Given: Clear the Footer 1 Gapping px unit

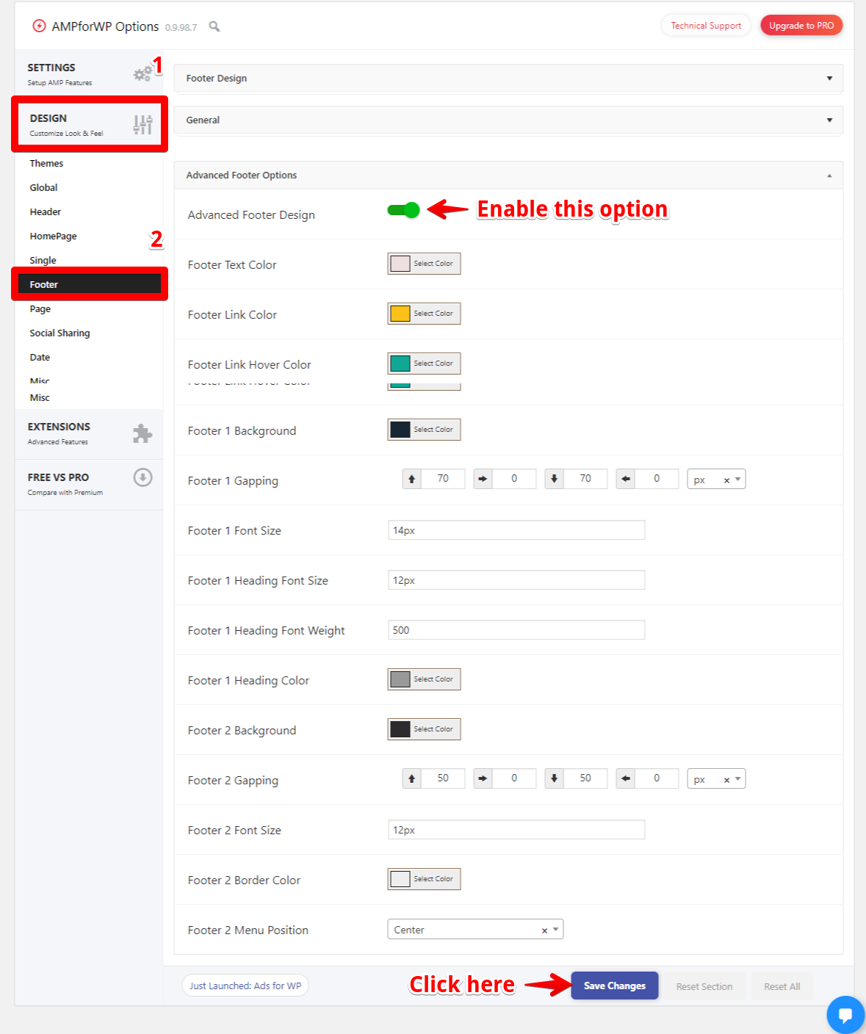Looking at the screenshot, I should click(726, 480).
